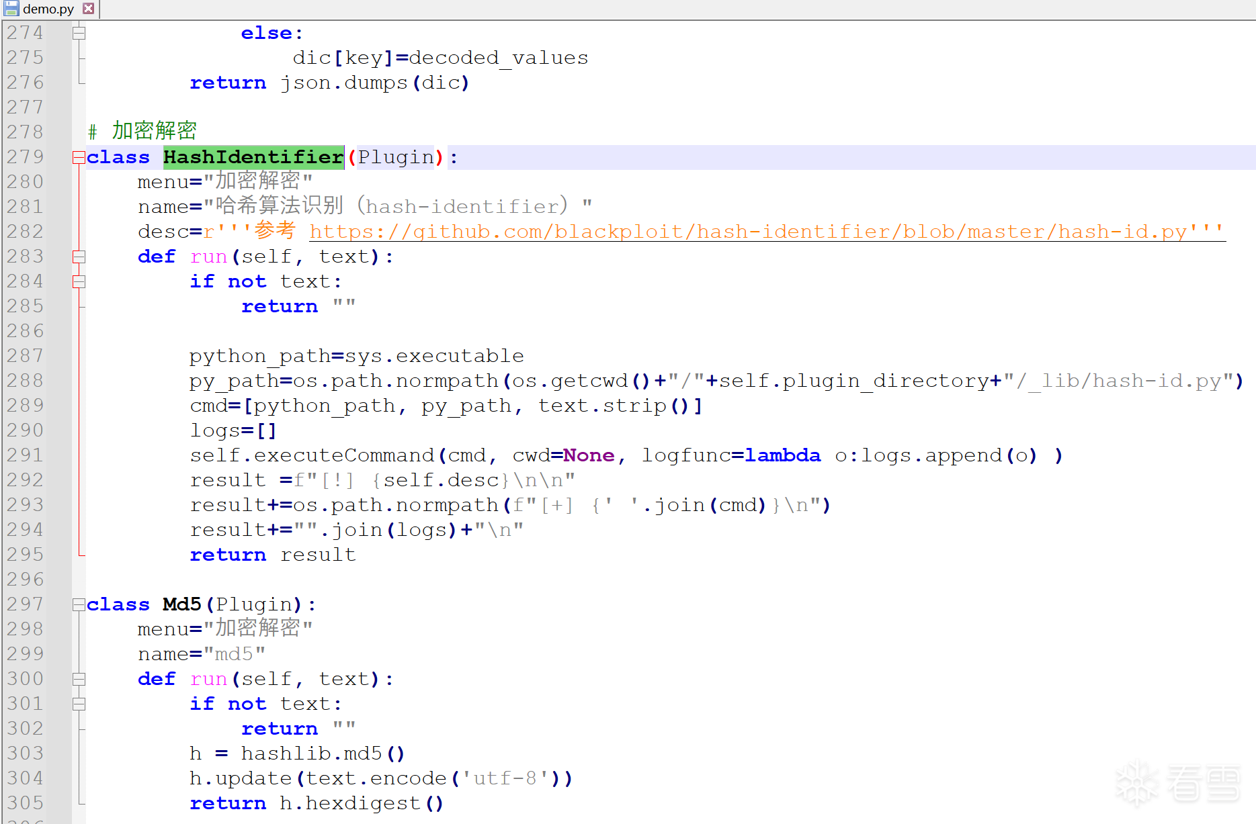Click the highlighted HashIdentifier class name
The image size is (1256, 824).
[x=253, y=157]
